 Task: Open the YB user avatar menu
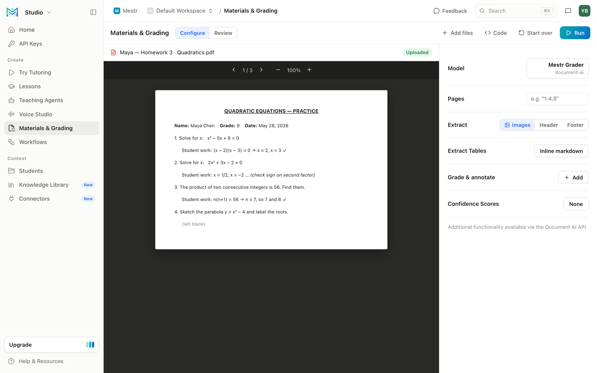tap(584, 11)
